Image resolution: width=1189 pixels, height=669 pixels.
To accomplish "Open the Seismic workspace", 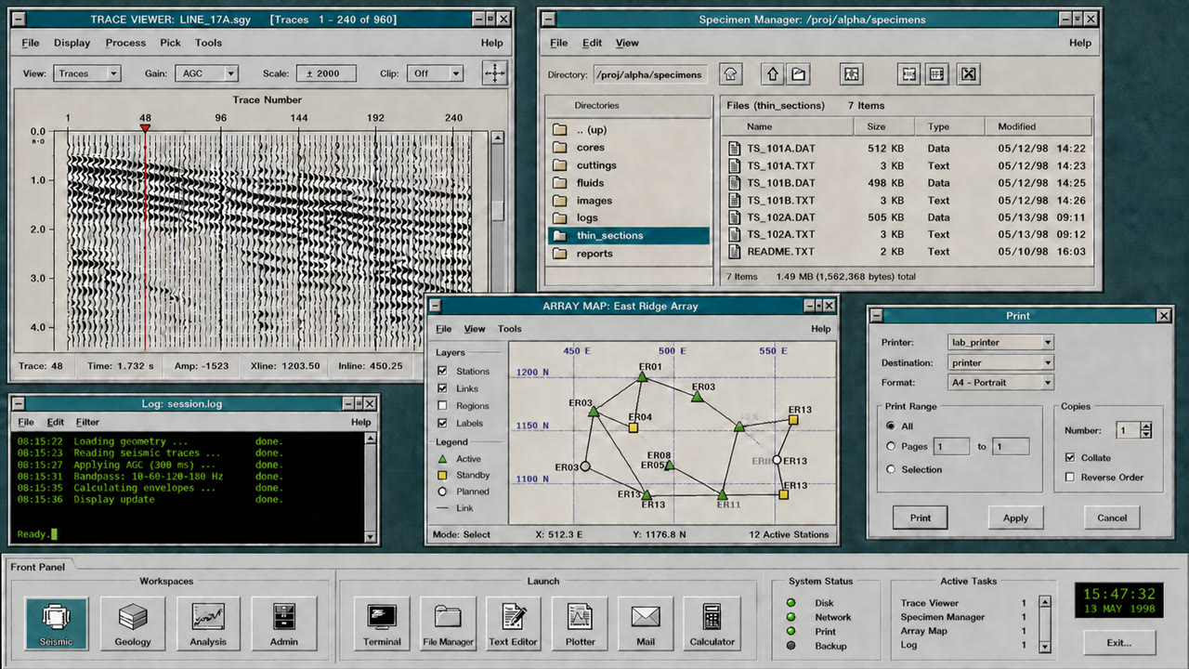I will tap(57, 623).
